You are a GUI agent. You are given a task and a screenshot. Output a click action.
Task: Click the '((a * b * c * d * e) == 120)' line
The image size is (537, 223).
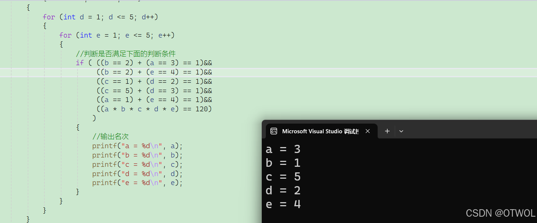click(x=154, y=109)
